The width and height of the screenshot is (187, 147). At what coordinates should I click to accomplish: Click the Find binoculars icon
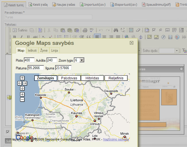[116, 30]
